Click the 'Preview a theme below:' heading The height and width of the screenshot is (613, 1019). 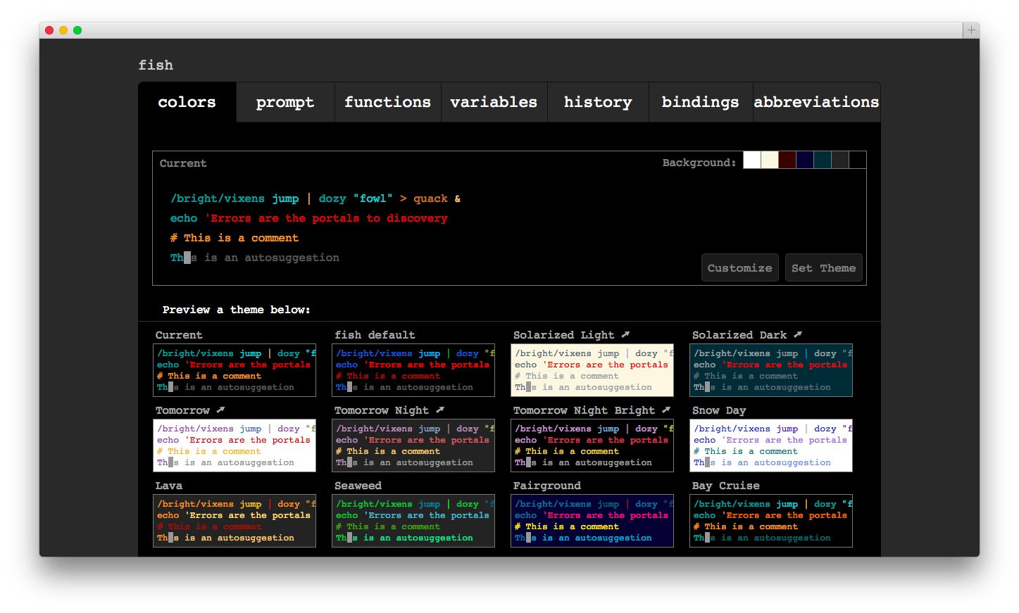coord(236,310)
